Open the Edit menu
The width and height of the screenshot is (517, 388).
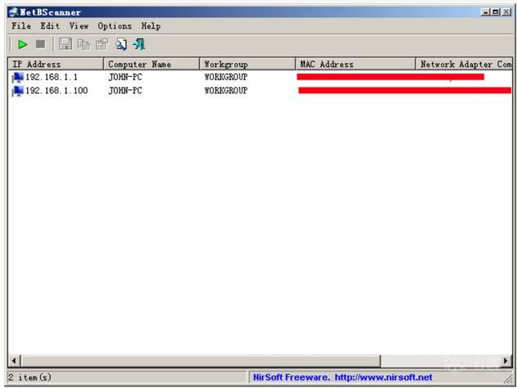pos(50,26)
